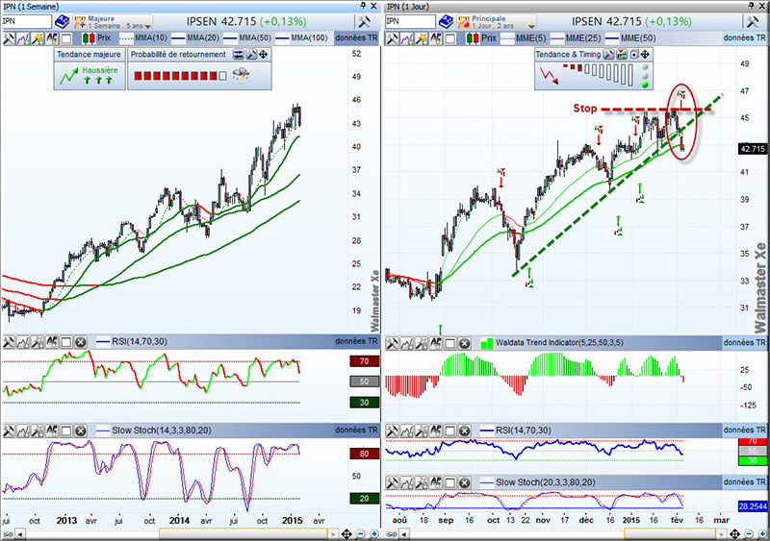
Task: Open the dictionary book icon in weekly panel
Action: (x=62, y=21)
